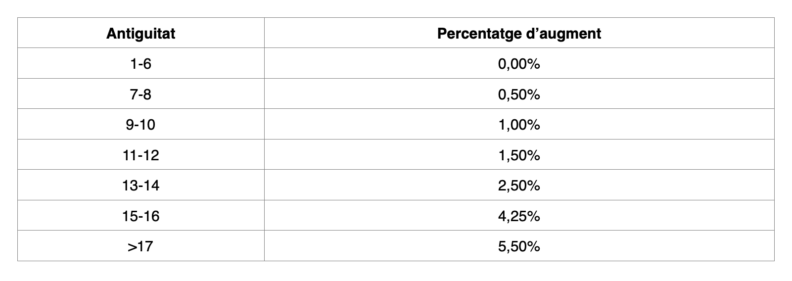Click the 1,00% percentage cell
The image size is (792, 281).
click(519, 125)
